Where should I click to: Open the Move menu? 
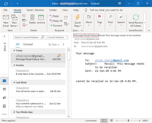coord(89,20)
